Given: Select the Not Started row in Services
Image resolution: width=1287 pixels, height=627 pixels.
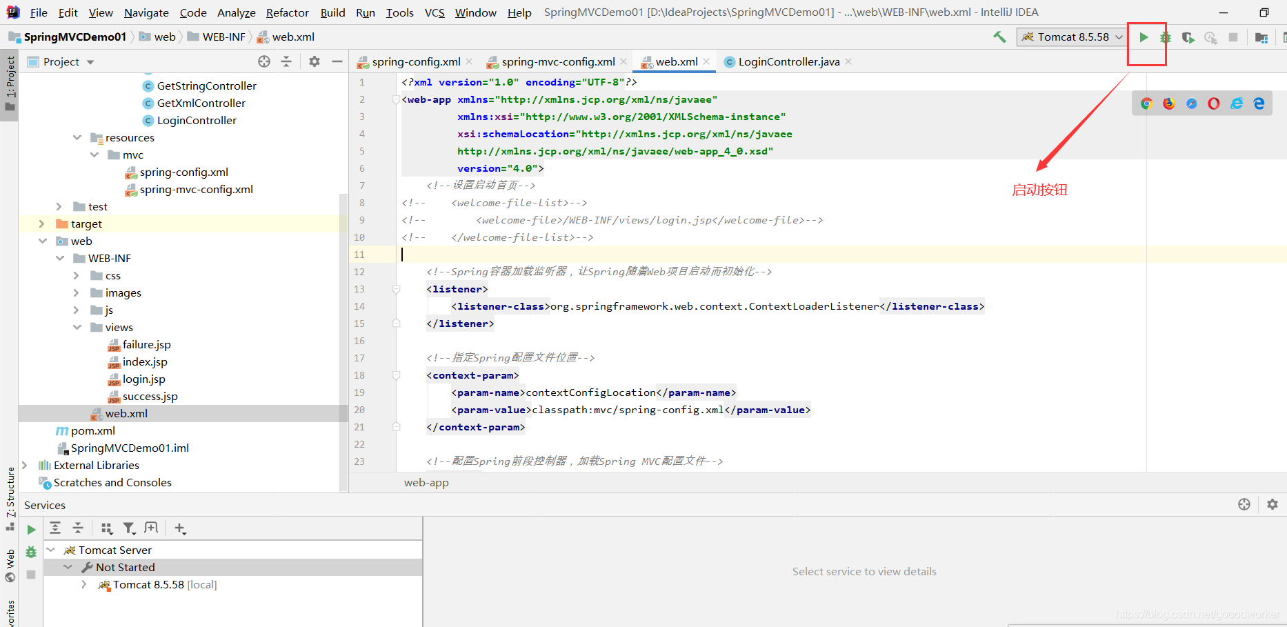Looking at the screenshot, I should pyautogui.click(x=233, y=567).
